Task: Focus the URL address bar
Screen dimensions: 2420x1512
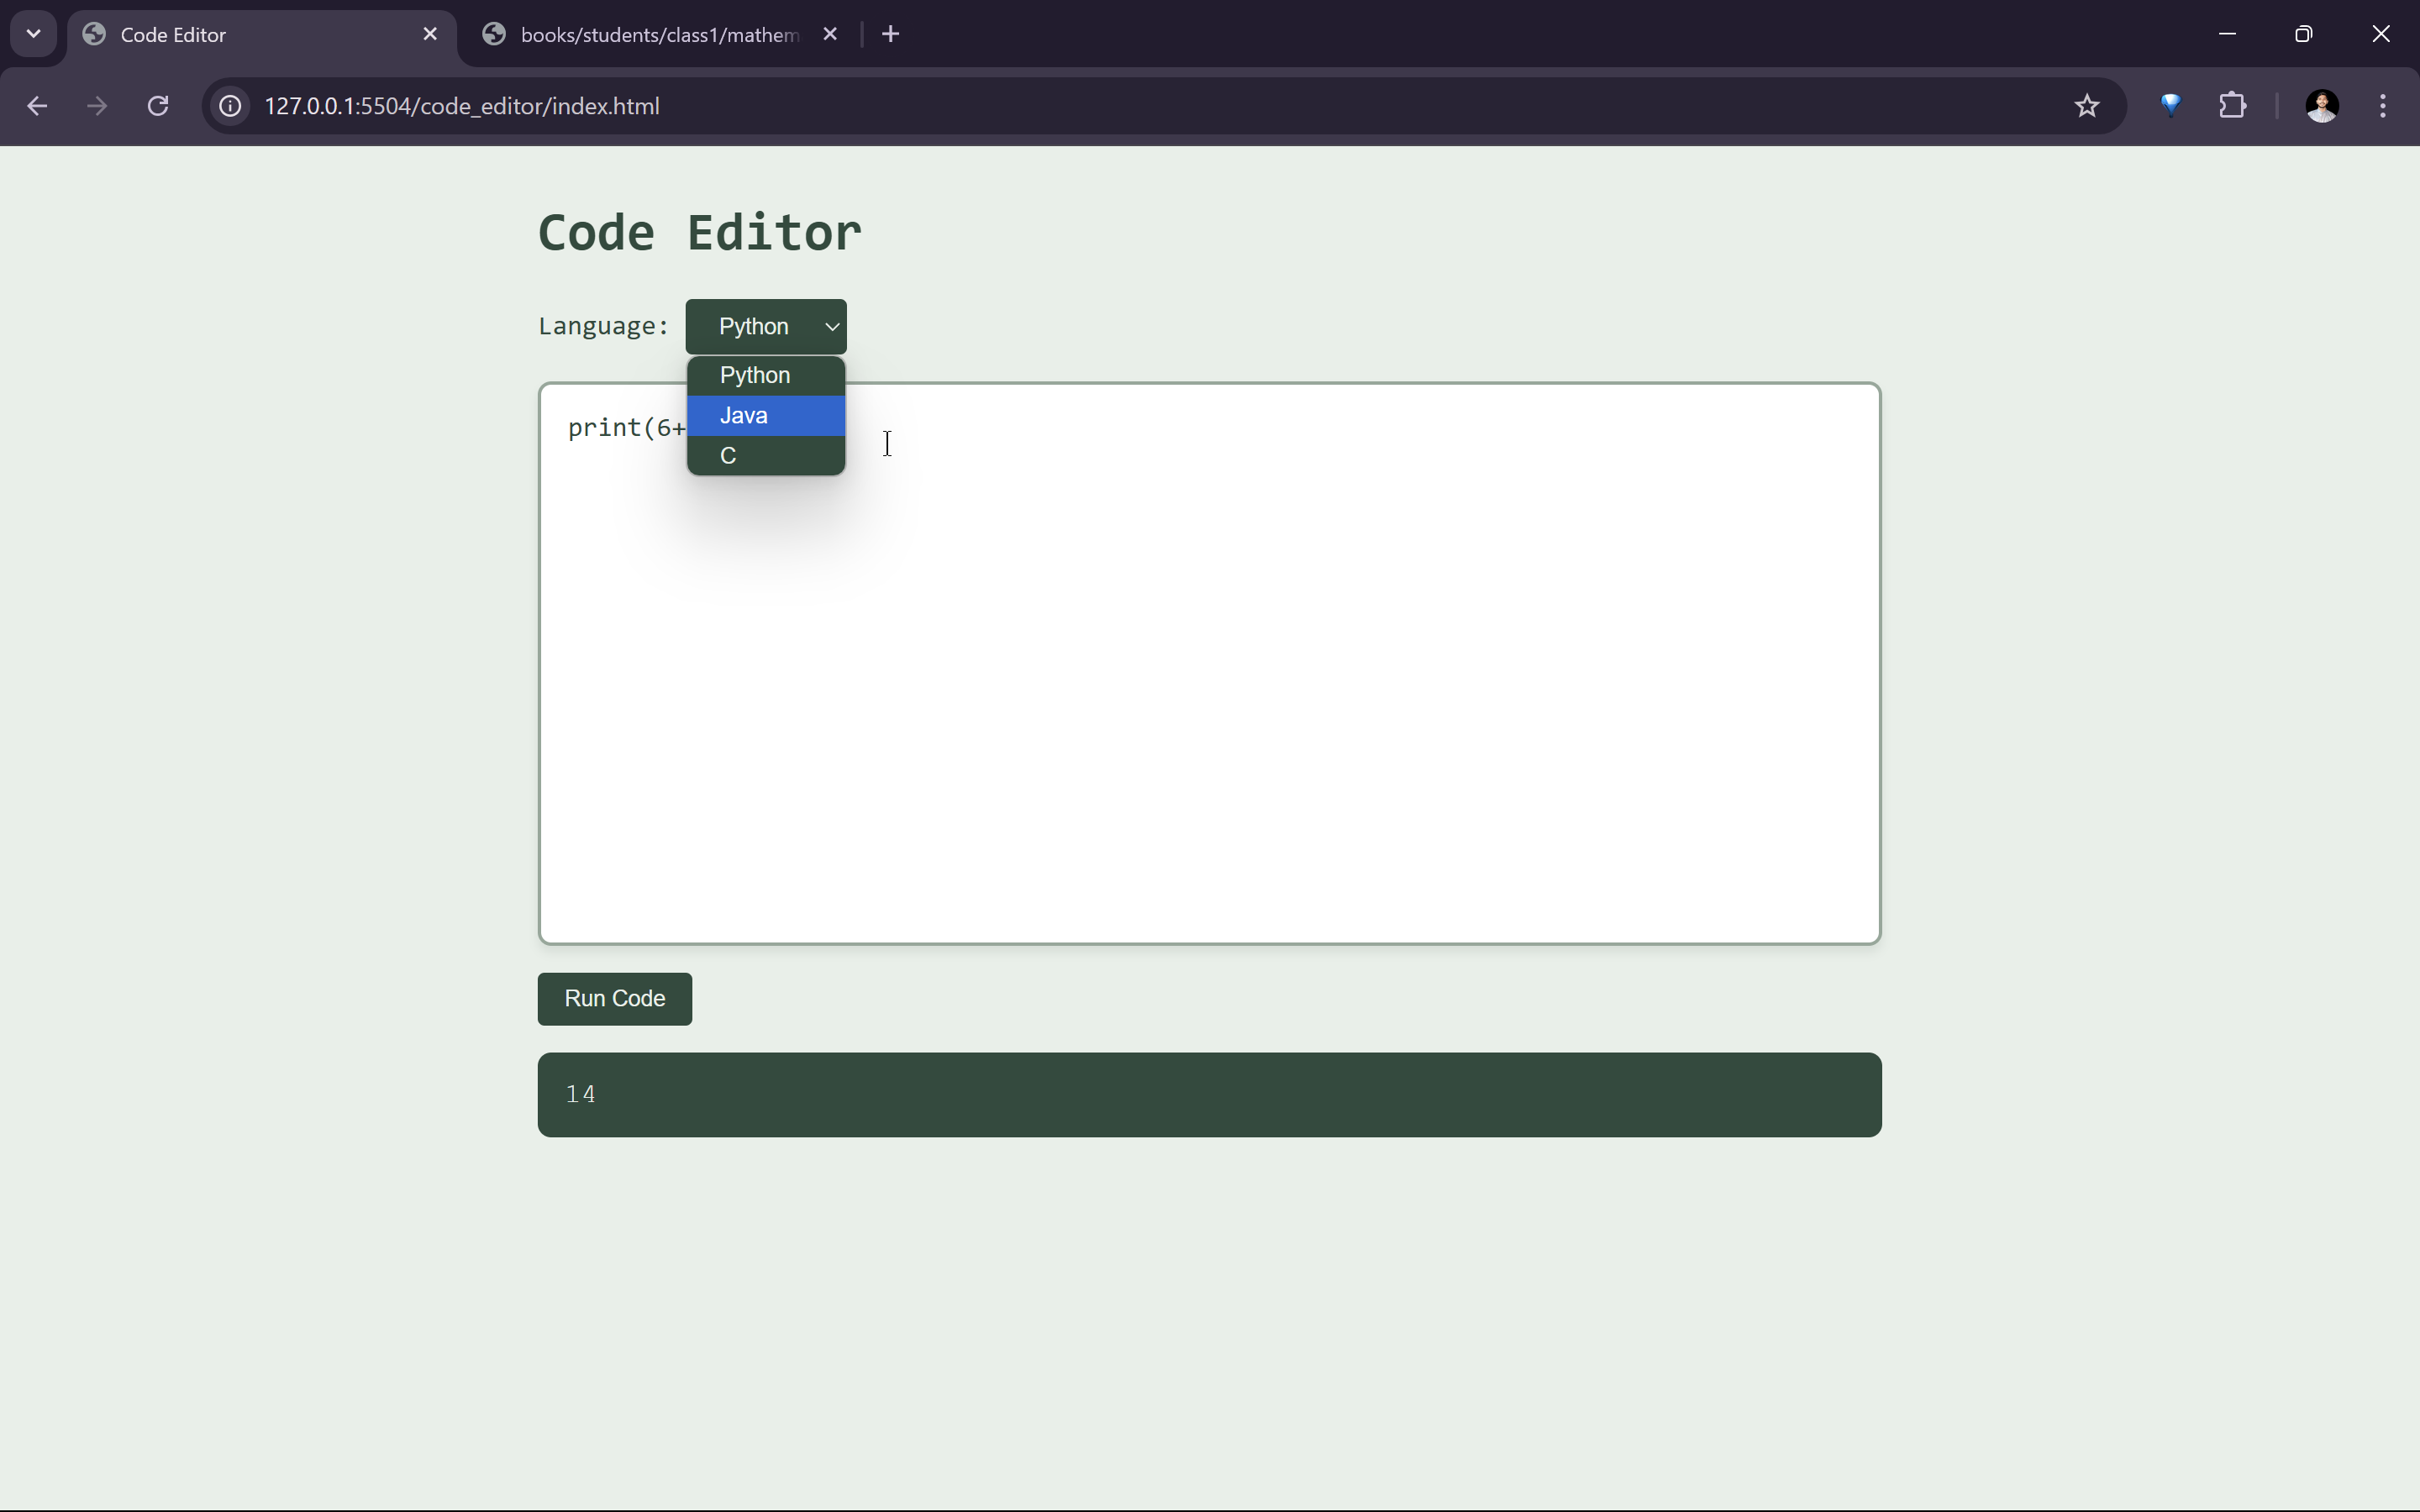Action: tap(1100, 106)
